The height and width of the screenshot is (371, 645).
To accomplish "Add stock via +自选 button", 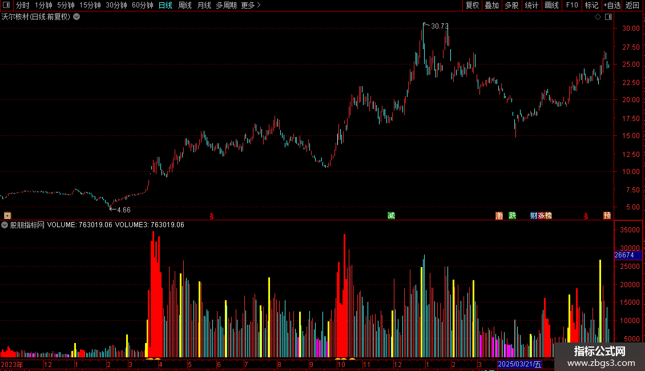I will pos(612,5).
